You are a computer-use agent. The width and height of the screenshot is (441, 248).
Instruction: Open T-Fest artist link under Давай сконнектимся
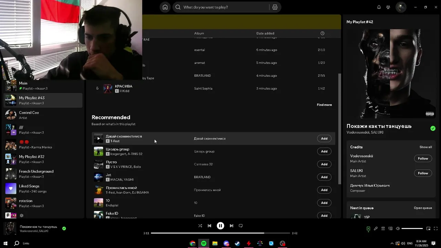pyautogui.click(x=115, y=141)
